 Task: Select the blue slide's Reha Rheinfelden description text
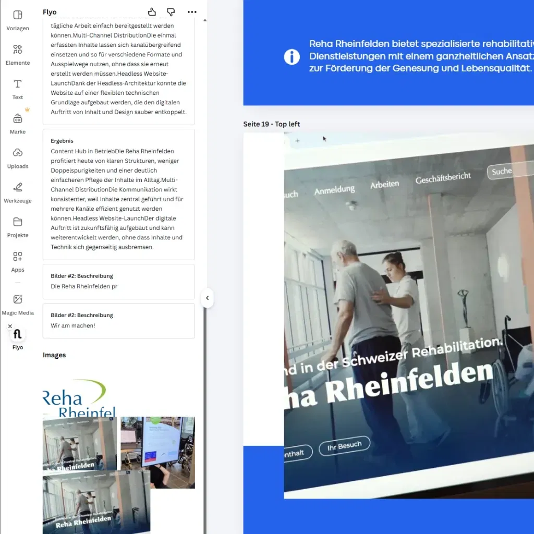point(421,56)
